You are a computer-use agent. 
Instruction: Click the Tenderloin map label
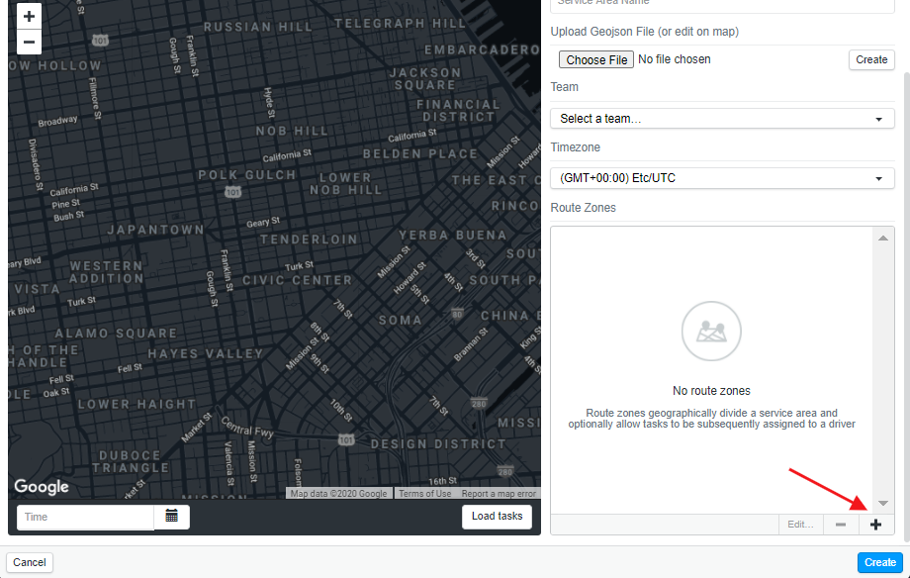pyautogui.click(x=309, y=240)
